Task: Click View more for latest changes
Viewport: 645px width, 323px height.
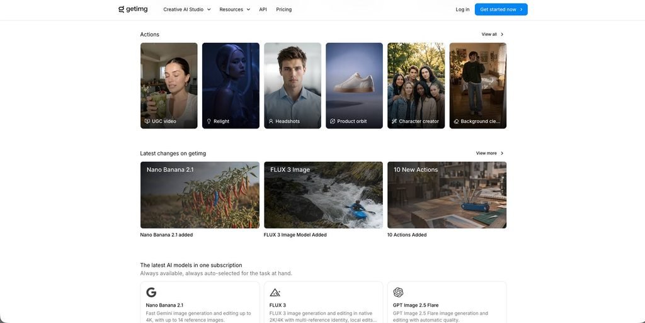Action: pos(489,153)
